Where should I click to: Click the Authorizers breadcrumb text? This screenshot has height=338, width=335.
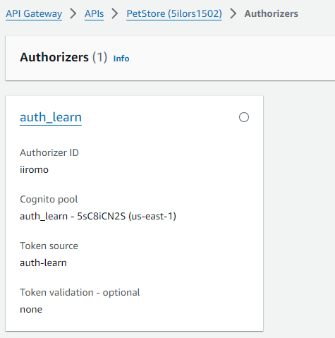(x=271, y=13)
